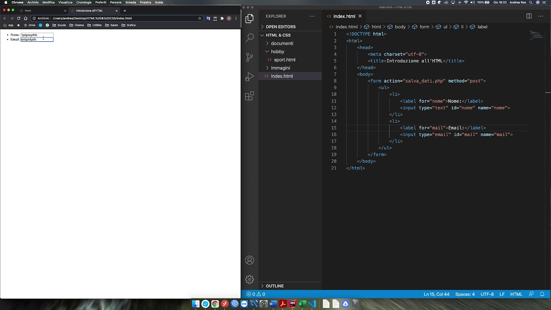The width and height of the screenshot is (551, 310).
Task: Open the Manage gear menu in VS Code
Action: tap(249, 279)
